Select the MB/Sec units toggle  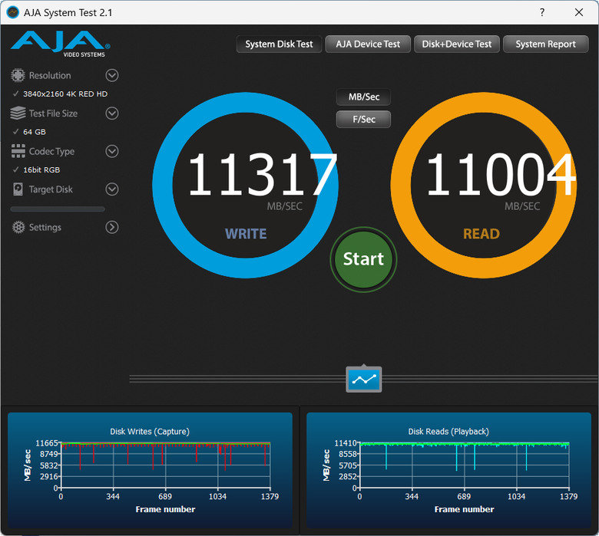(x=364, y=97)
